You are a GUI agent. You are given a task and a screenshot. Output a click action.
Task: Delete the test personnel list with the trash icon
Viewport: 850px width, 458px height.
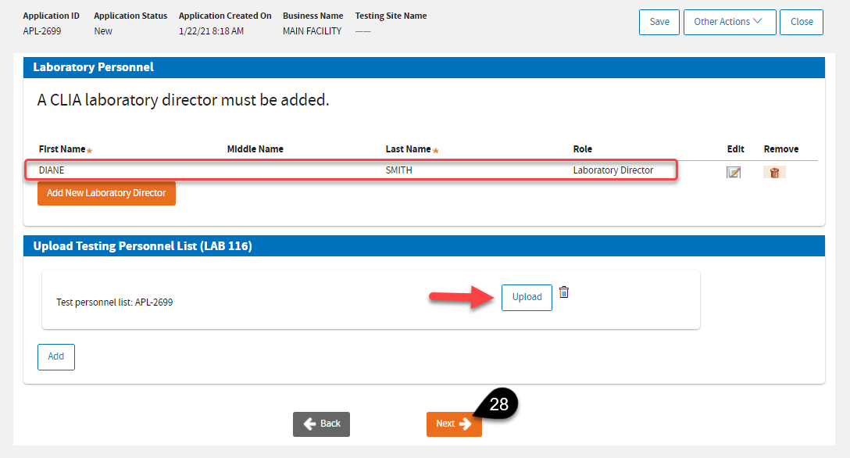pos(564,292)
